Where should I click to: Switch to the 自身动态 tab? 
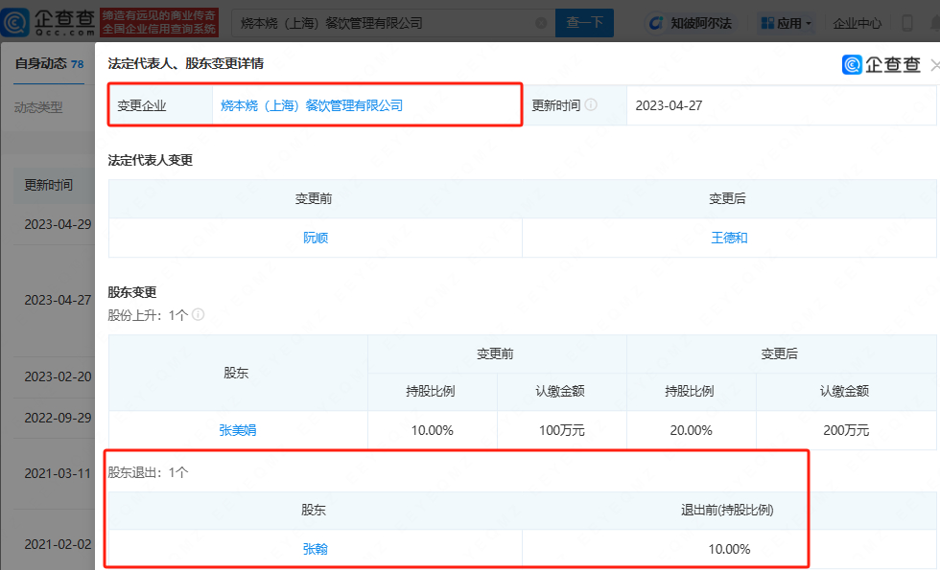pyautogui.click(x=49, y=63)
